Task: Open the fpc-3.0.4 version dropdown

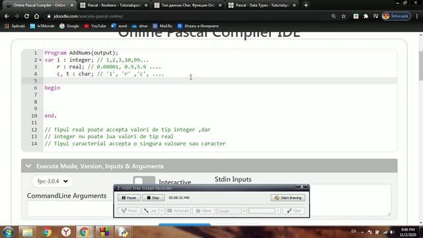Action: click(x=53, y=181)
